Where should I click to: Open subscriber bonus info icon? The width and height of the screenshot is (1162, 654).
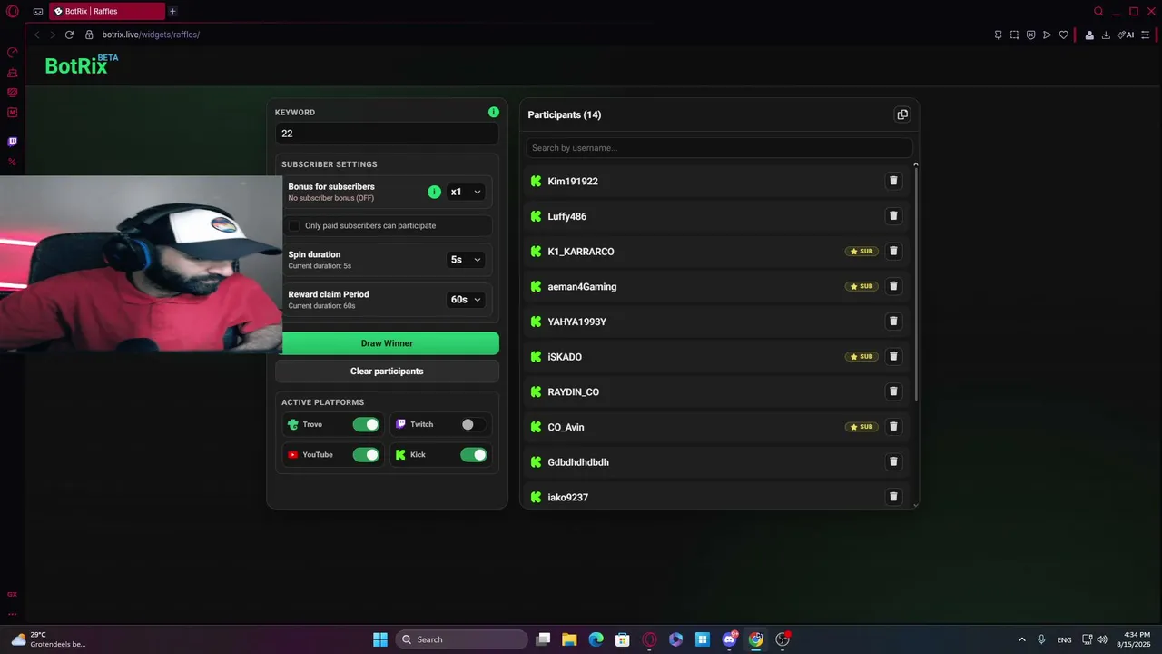(434, 192)
